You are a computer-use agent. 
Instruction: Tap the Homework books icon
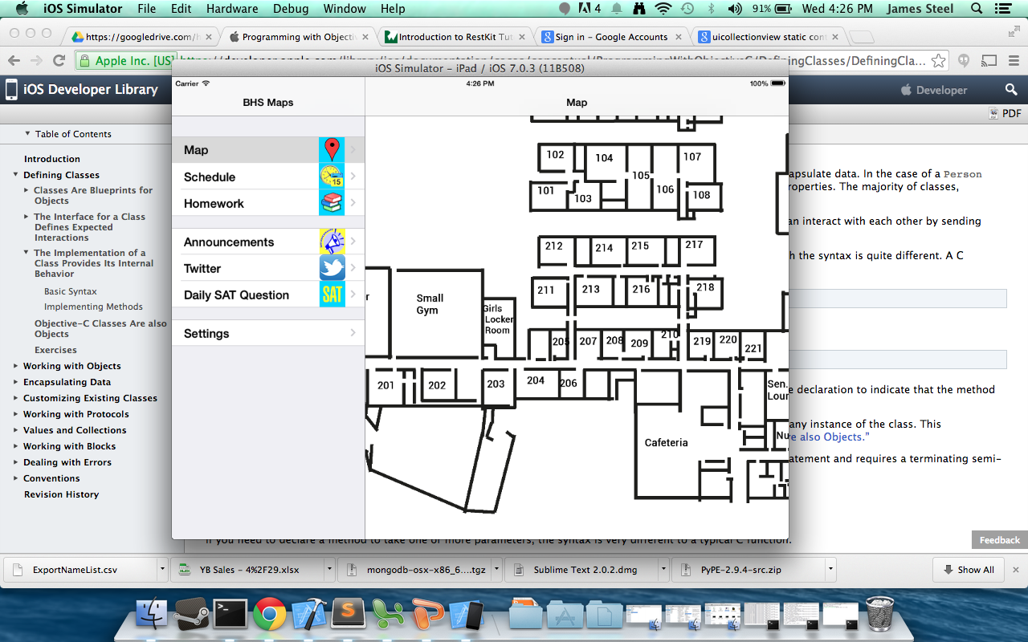tap(332, 203)
